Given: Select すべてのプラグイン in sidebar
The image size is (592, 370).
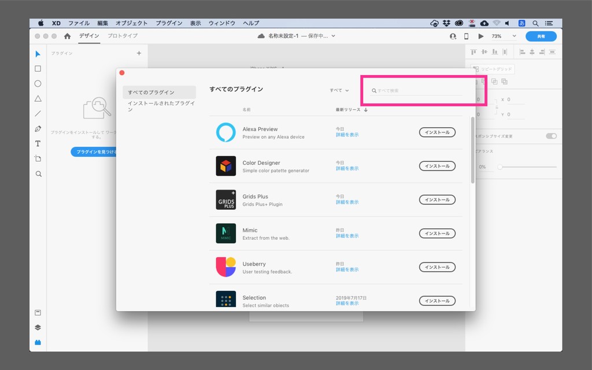Looking at the screenshot, I should point(160,92).
